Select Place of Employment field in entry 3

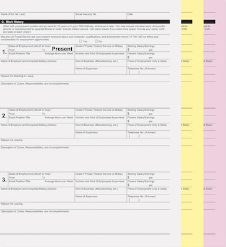coord(149,191)
